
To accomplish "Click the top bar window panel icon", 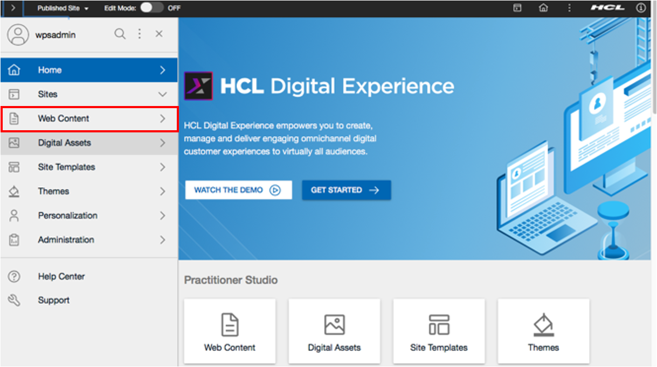I will (517, 8).
